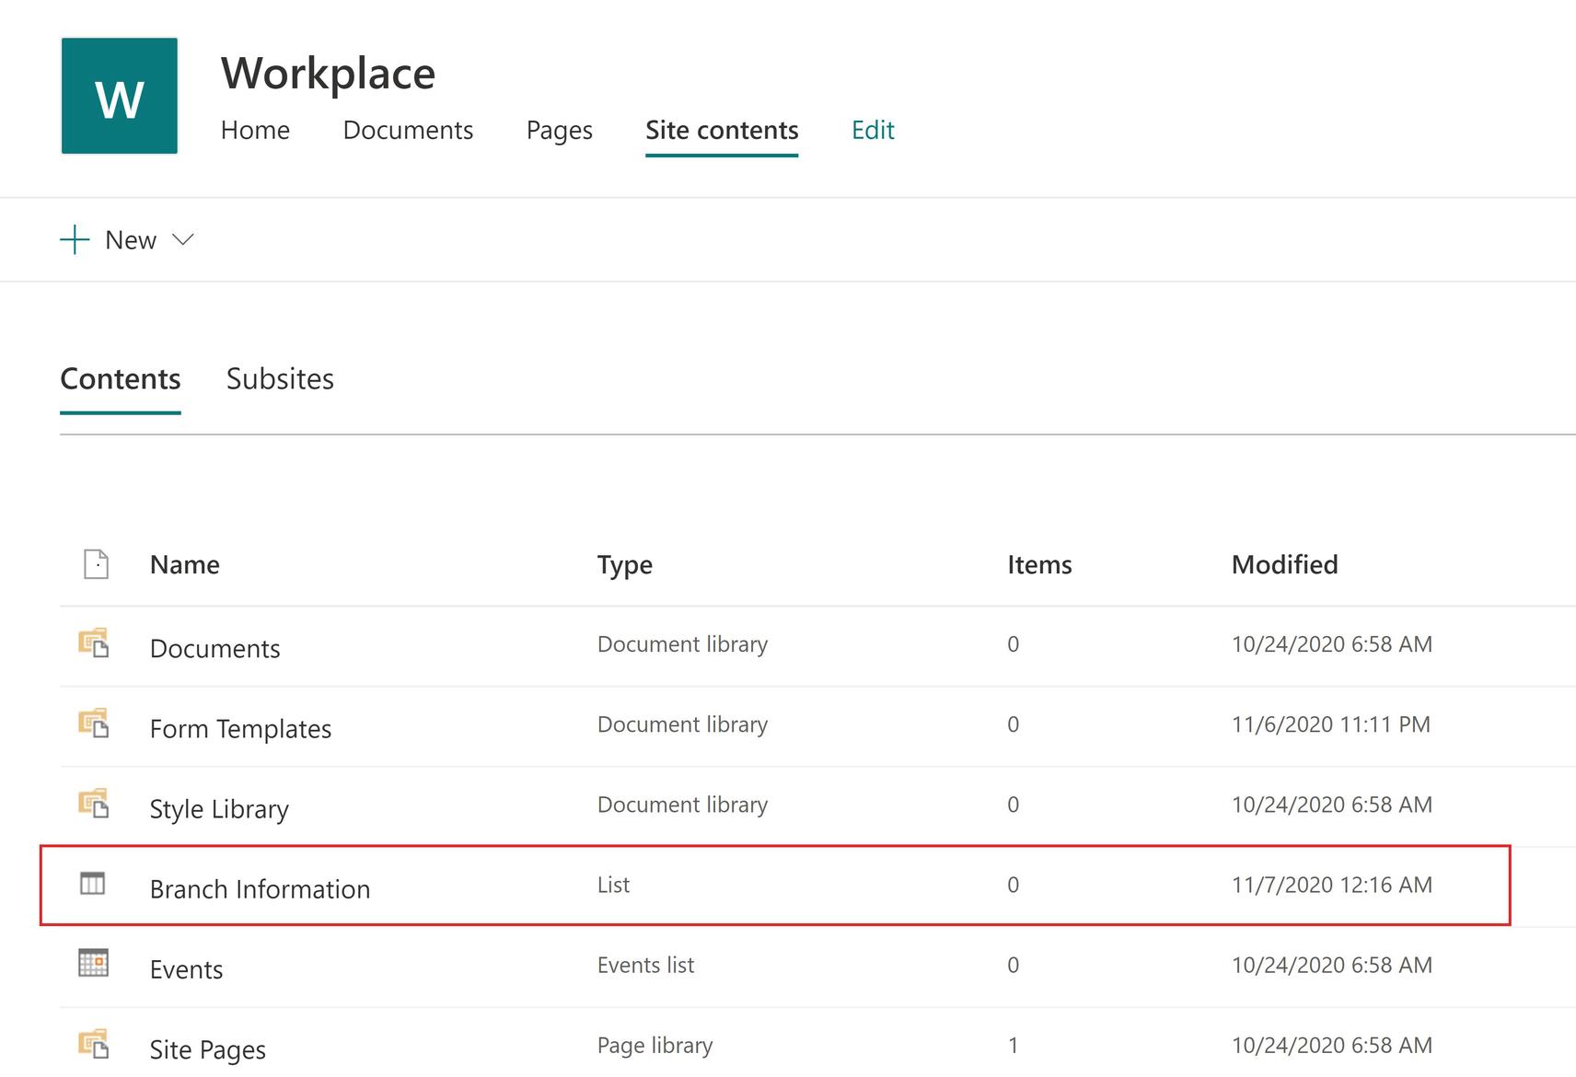Click the Type column header
The height and width of the screenshot is (1077, 1576).
(624, 564)
